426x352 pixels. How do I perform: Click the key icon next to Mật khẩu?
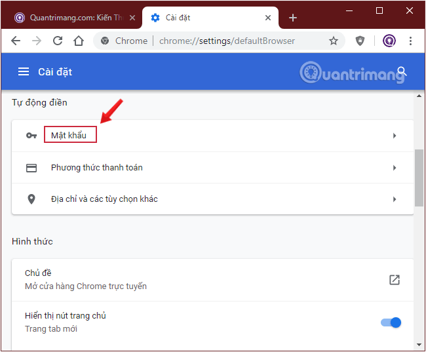click(31, 135)
